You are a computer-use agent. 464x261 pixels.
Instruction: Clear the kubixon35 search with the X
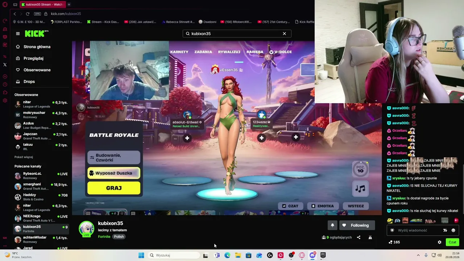click(x=284, y=34)
